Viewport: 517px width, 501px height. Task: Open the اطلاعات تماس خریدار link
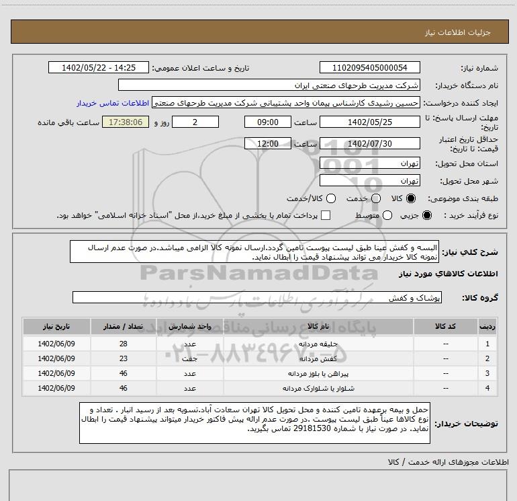tap(113, 103)
